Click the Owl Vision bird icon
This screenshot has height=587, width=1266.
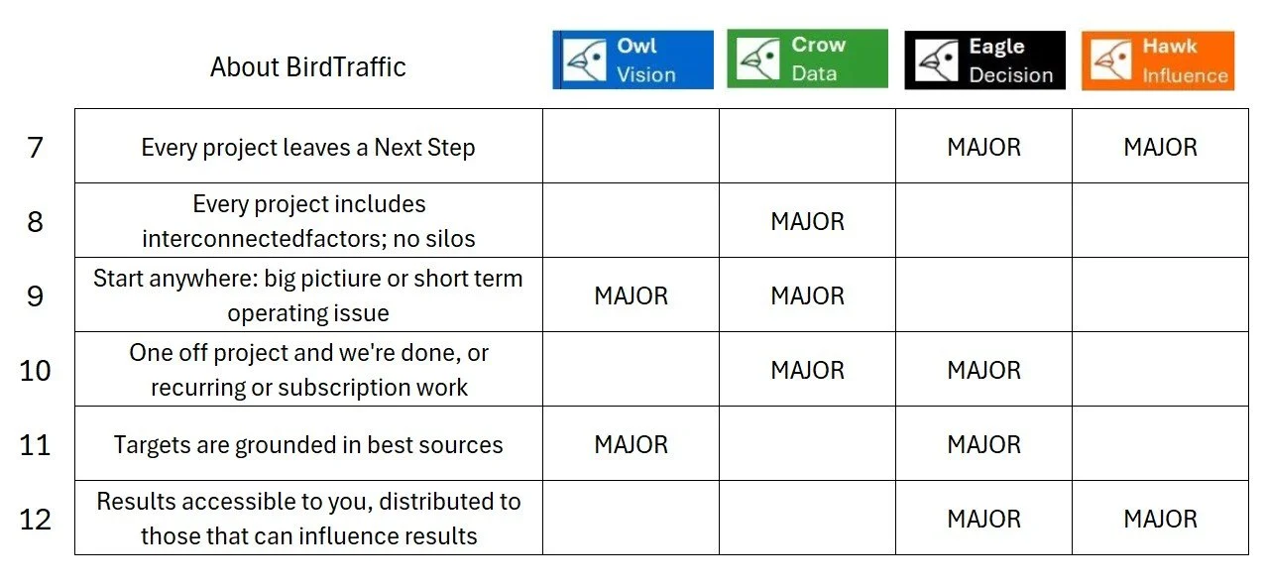pyautogui.click(x=584, y=60)
